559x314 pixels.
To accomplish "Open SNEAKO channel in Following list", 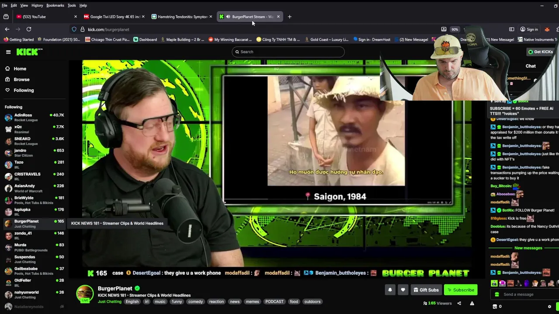I will click(34, 141).
